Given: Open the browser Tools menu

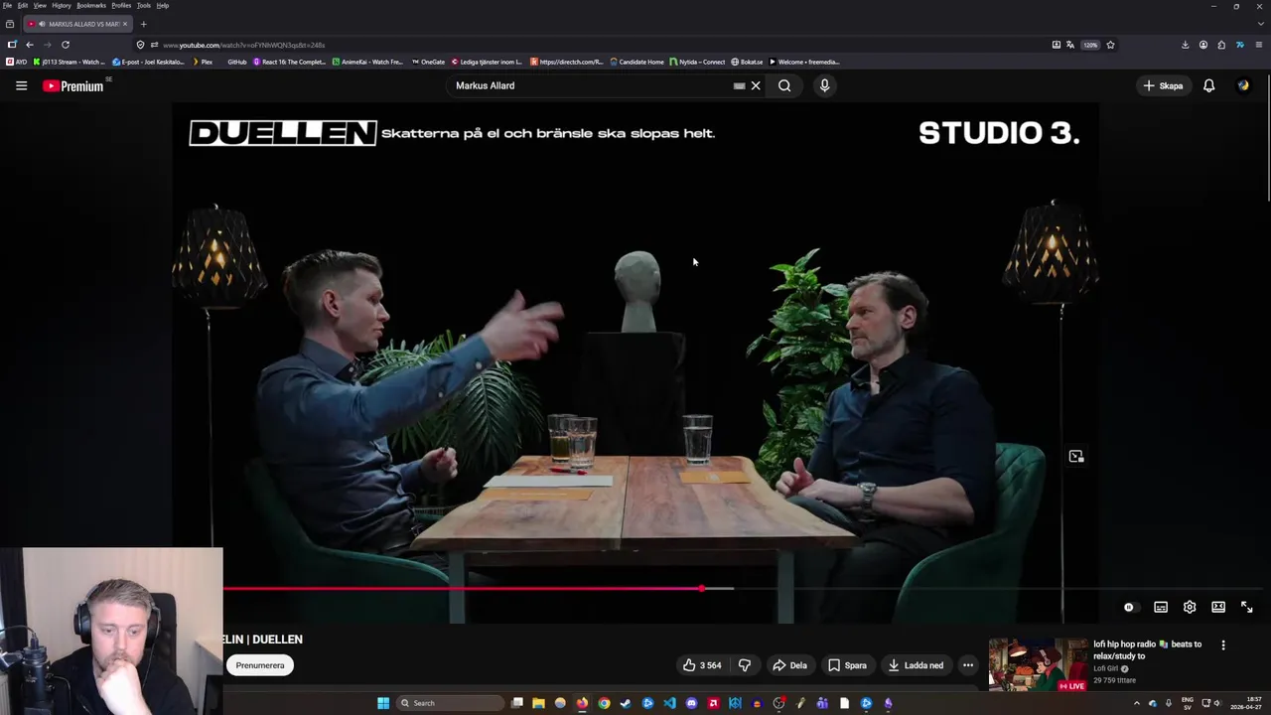Looking at the screenshot, I should 144,5.
